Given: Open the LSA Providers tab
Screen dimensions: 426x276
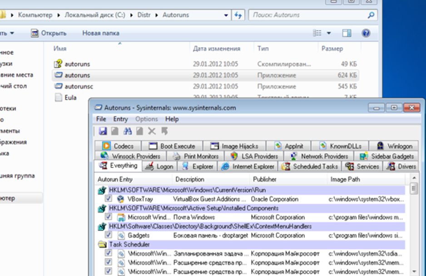Looking at the screenshot, I should tap(254, 156).
